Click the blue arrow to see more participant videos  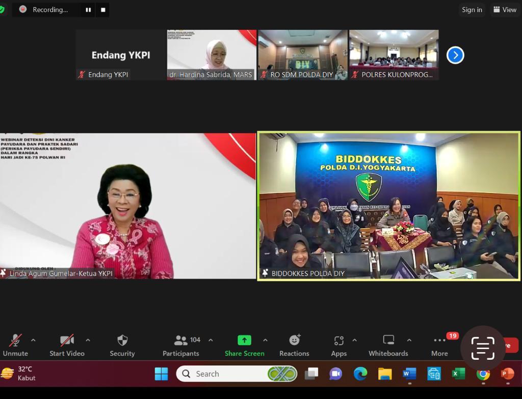coord(455,55)
